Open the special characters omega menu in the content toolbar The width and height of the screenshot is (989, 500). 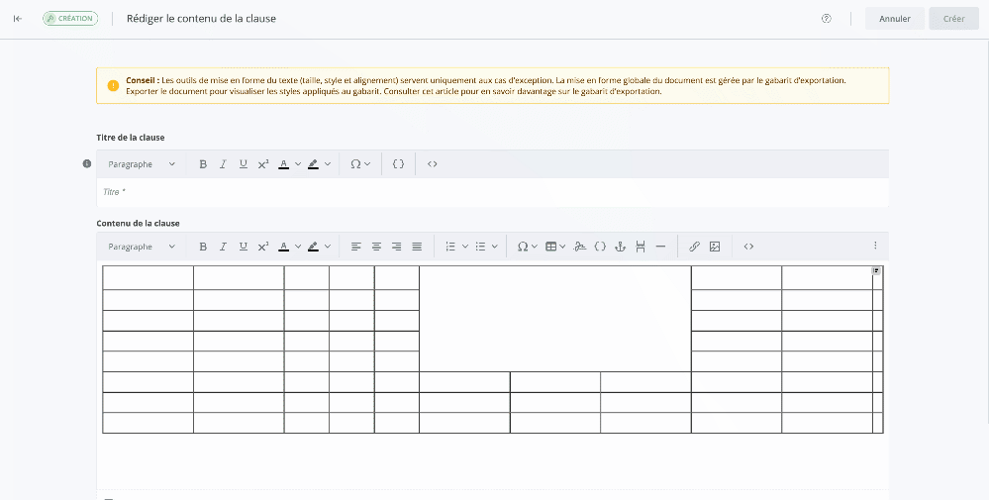[527, 247]
